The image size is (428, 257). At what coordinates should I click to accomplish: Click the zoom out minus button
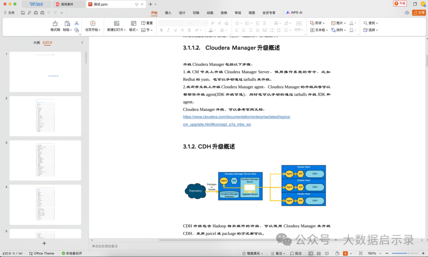387,253
